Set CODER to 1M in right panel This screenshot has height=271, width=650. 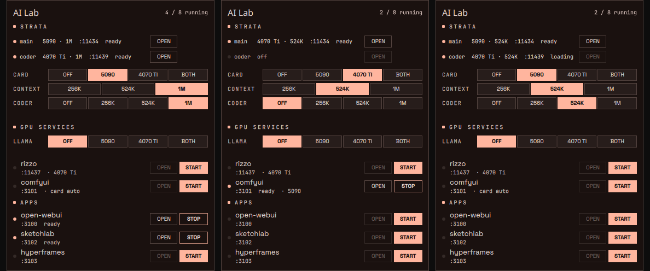click(617, 103)
